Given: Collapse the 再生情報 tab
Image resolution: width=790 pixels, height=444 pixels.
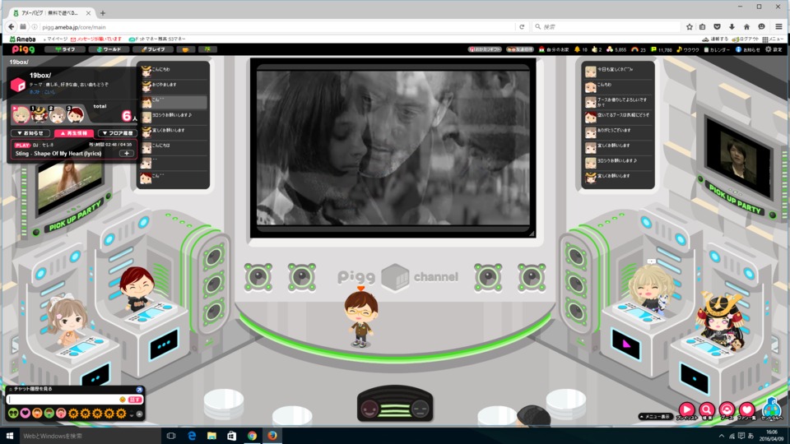Looking at the screenshot, I should (x=74, y=133).
